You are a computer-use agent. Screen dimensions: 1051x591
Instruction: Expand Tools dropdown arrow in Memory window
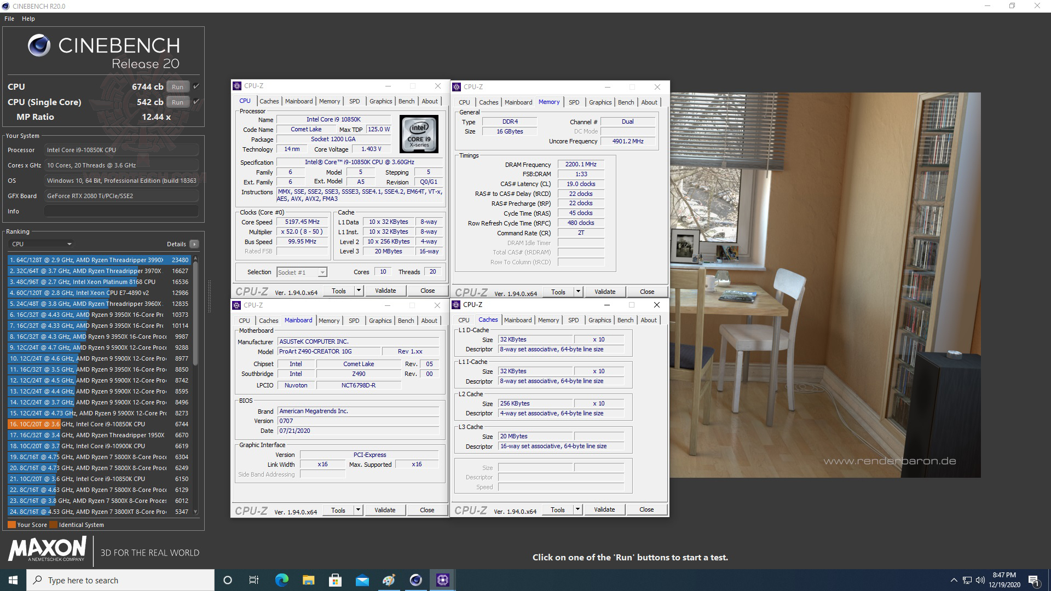click(x=578, y=292)
